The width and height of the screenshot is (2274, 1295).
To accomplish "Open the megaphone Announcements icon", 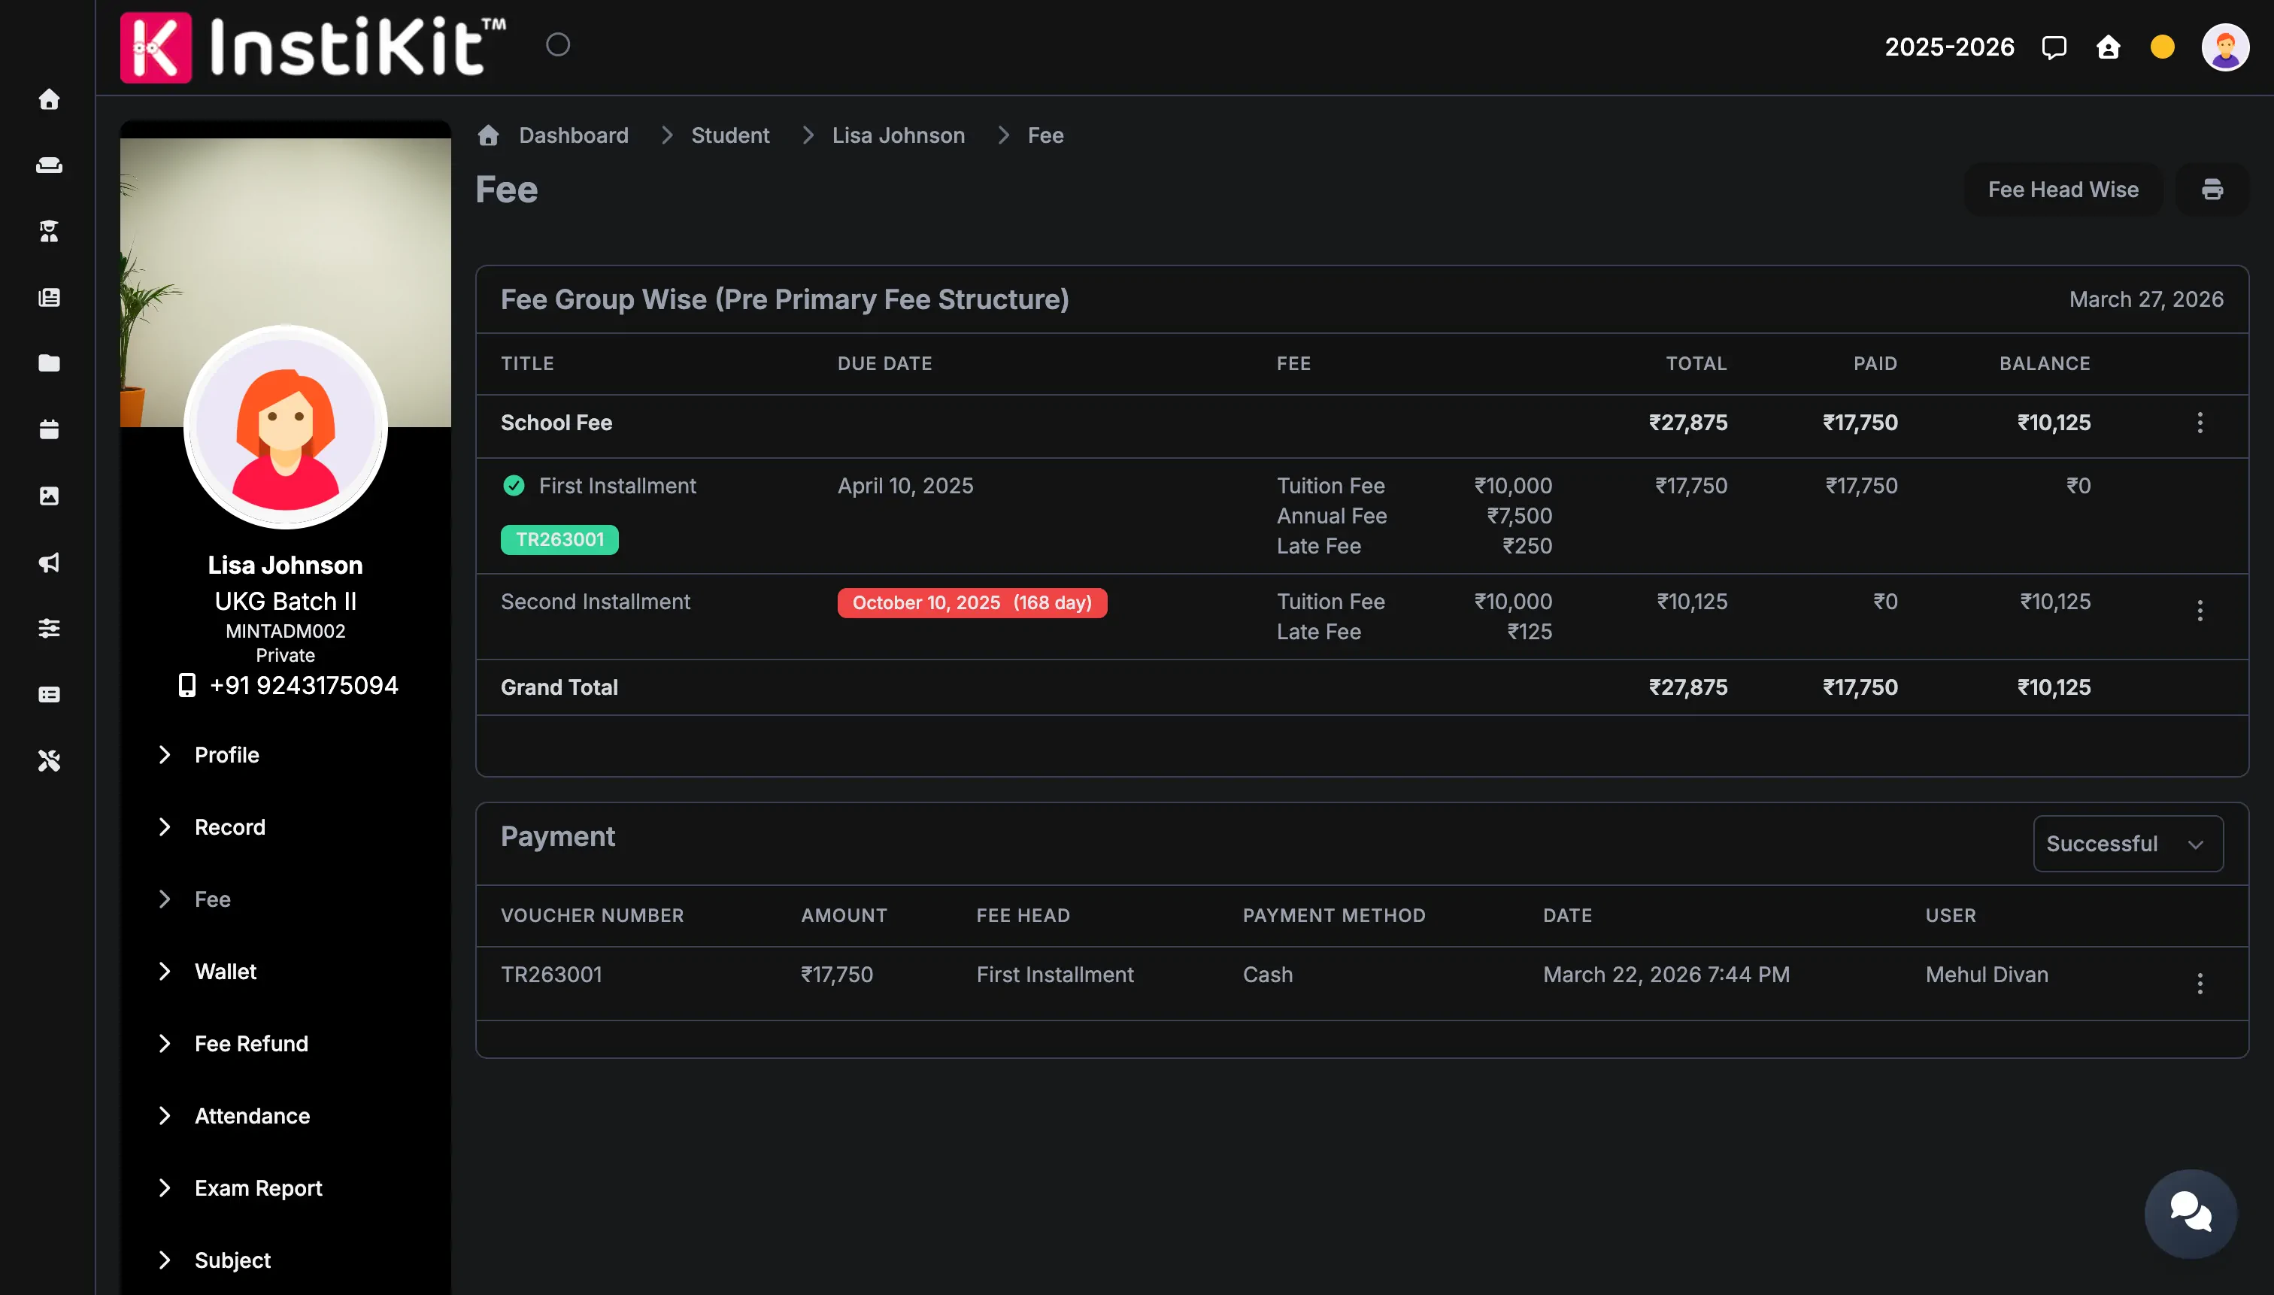I will [x=49, y=562].
